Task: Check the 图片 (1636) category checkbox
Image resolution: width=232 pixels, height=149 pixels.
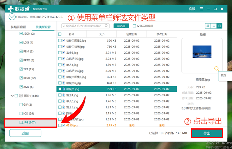Action: (16, 96)
